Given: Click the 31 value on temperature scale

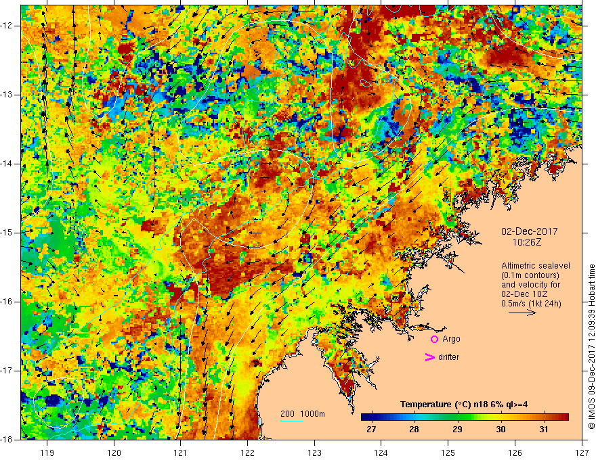Looking at the screenshot, I should [x=544, y=430].
